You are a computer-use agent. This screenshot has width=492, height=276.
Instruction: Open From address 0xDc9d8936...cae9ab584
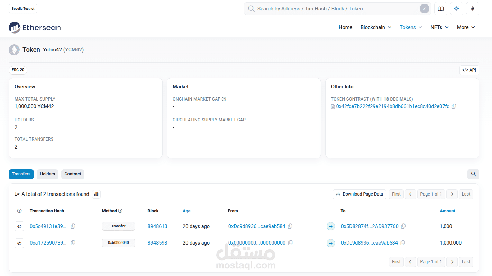click(257, 226)
